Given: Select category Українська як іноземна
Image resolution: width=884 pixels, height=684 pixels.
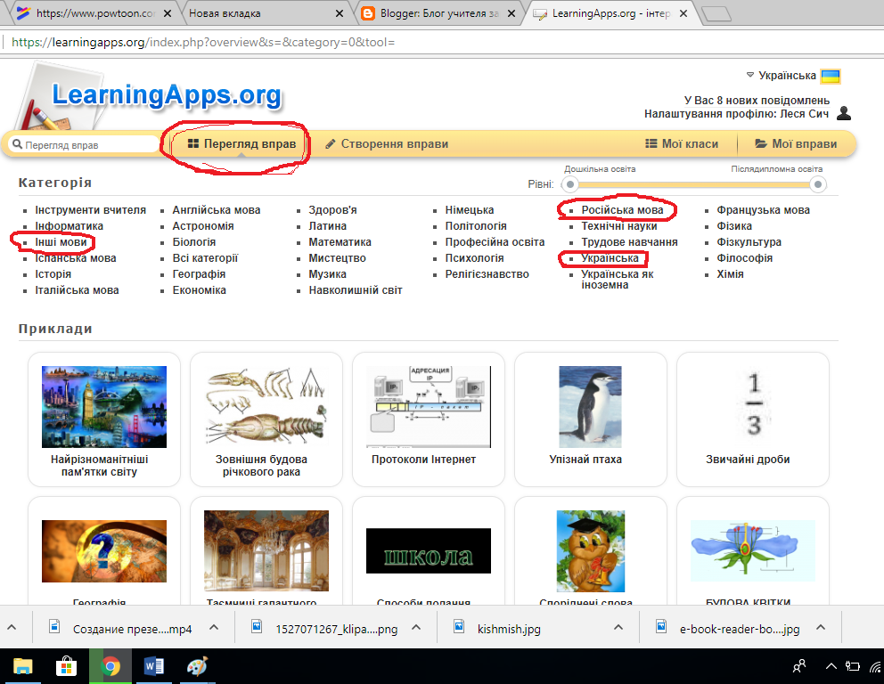Looking at the screenshot, I should (618, 280).
